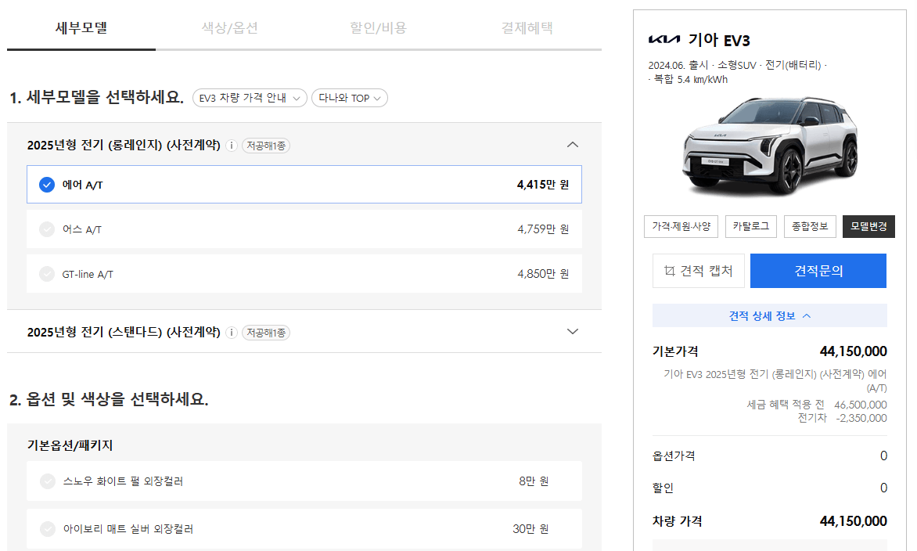Image resolution: width=917 pixels, height=551 pixels.
Task: Select the GT-line A/T trim option
Action: click(x=47, y=273)
